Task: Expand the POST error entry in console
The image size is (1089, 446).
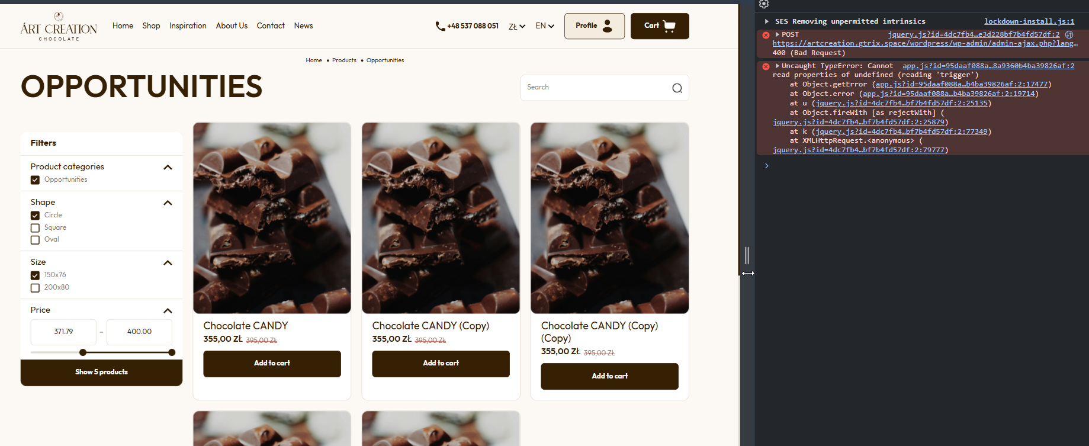Action: click(777, 34)
